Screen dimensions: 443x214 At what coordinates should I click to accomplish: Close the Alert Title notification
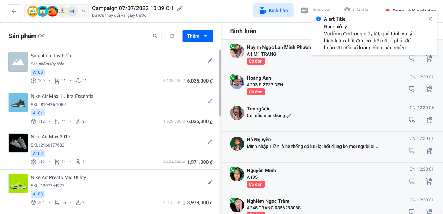(x=430, y=19)
